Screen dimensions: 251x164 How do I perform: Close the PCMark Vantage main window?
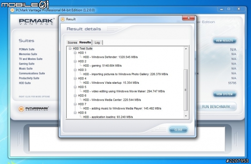[239, 9]
